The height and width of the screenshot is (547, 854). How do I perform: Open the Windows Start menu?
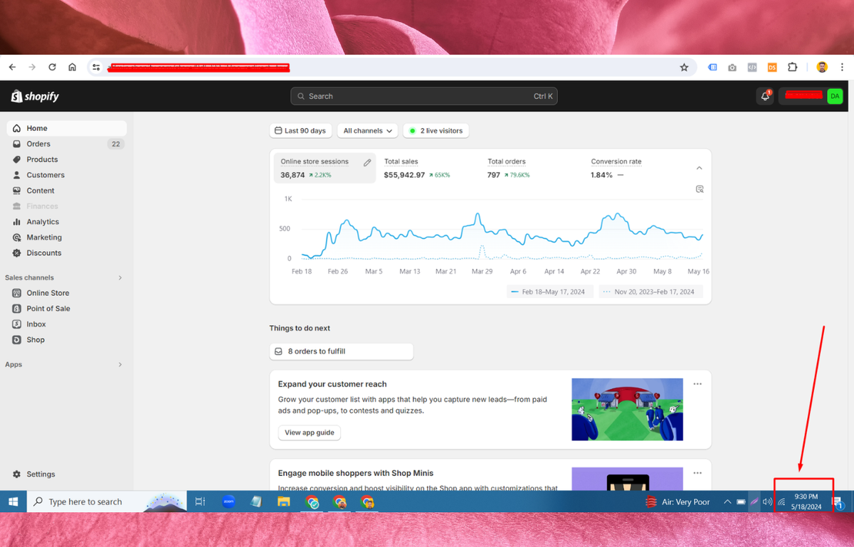[x=13, y=501]
